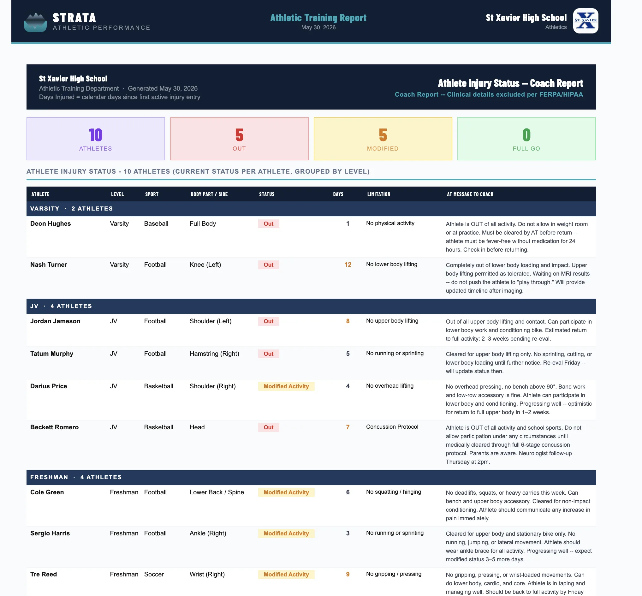Click the Concussion Protocol limitation
The width and height of the screenshot is (642, 596).
[x=392, y=427]
